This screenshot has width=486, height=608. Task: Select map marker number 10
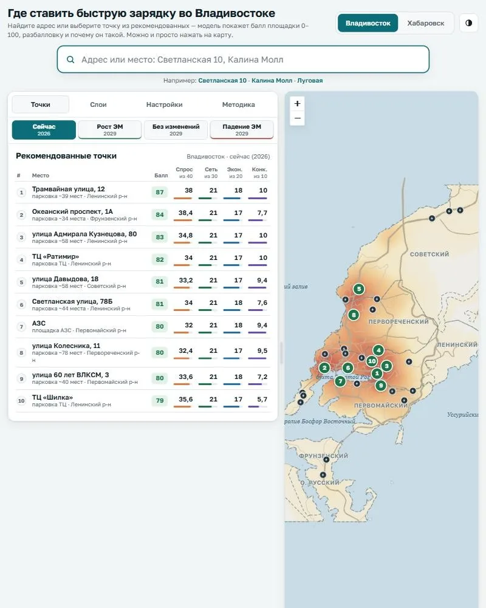(x=372, y=361)
